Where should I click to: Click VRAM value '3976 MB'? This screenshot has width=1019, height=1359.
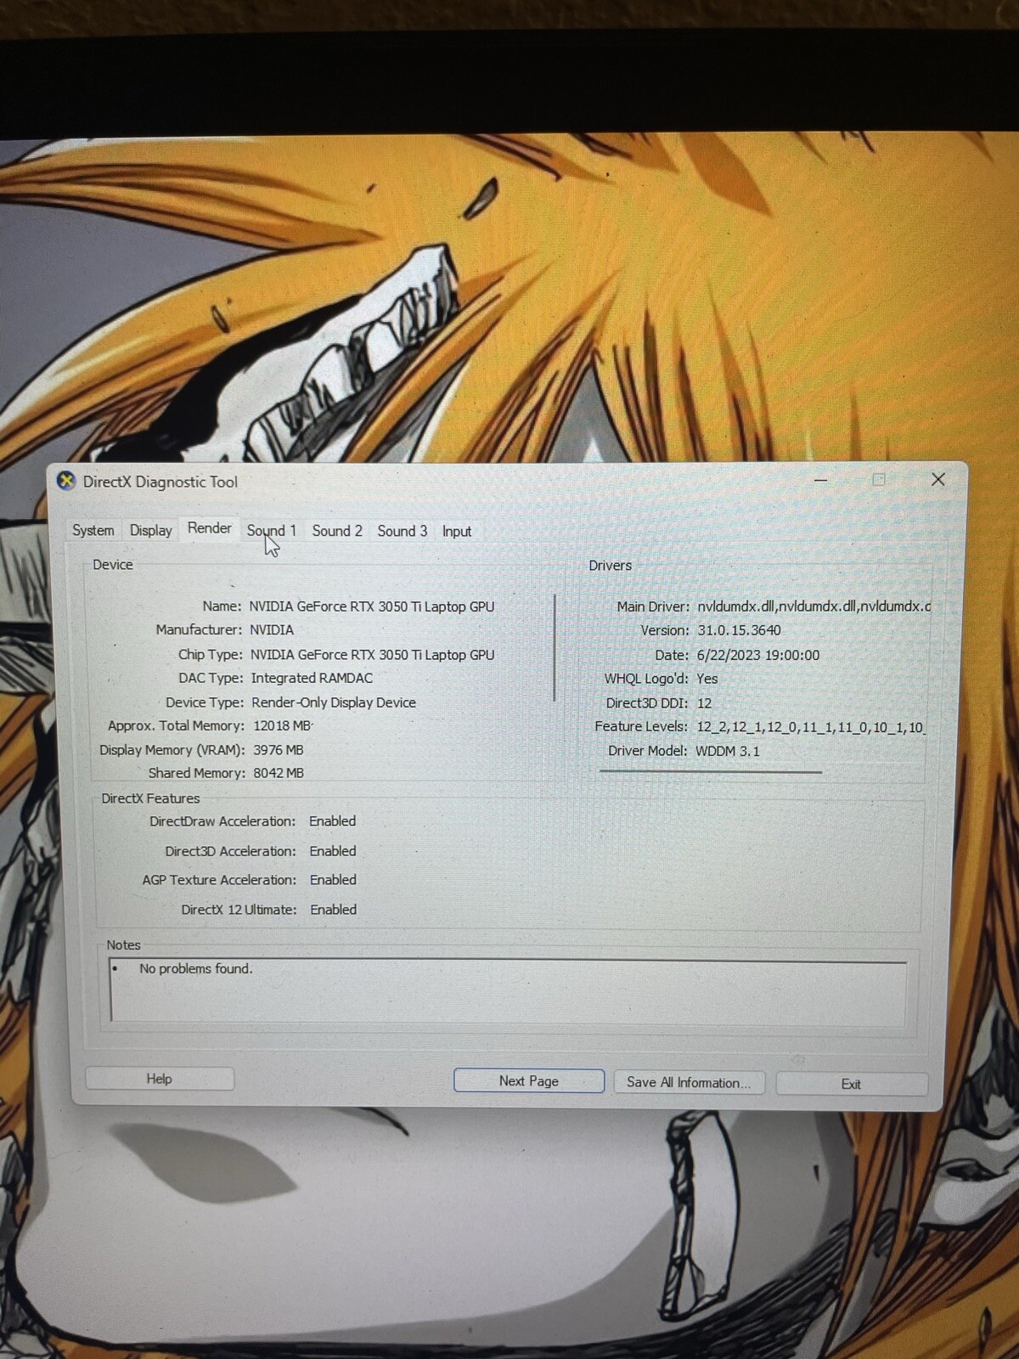point(279,750)
